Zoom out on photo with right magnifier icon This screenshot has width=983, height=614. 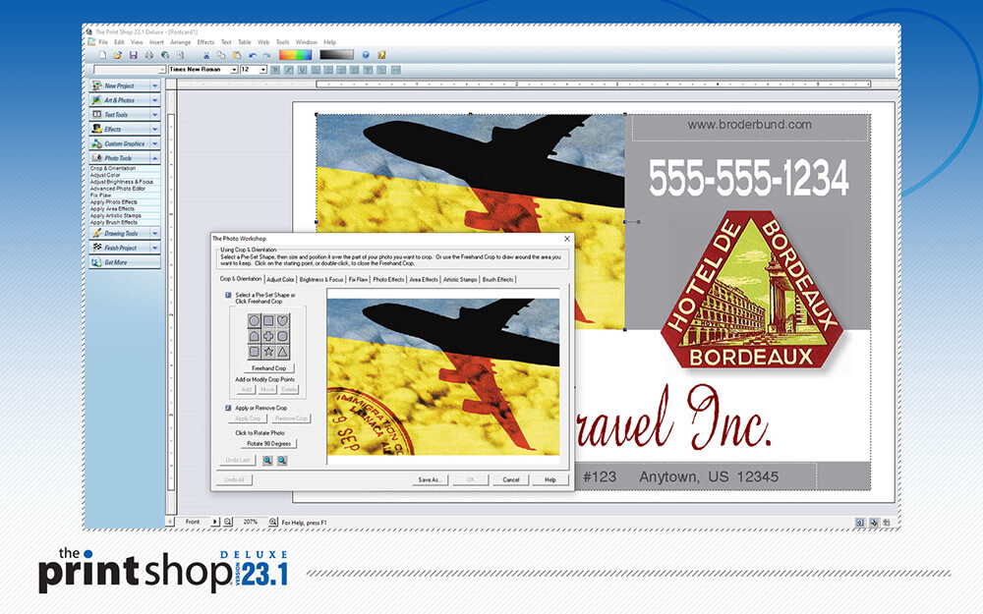(x=282, y=461)
